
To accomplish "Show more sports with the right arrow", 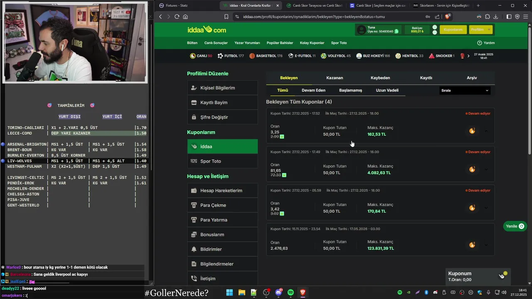I will [x=468, y=56].
